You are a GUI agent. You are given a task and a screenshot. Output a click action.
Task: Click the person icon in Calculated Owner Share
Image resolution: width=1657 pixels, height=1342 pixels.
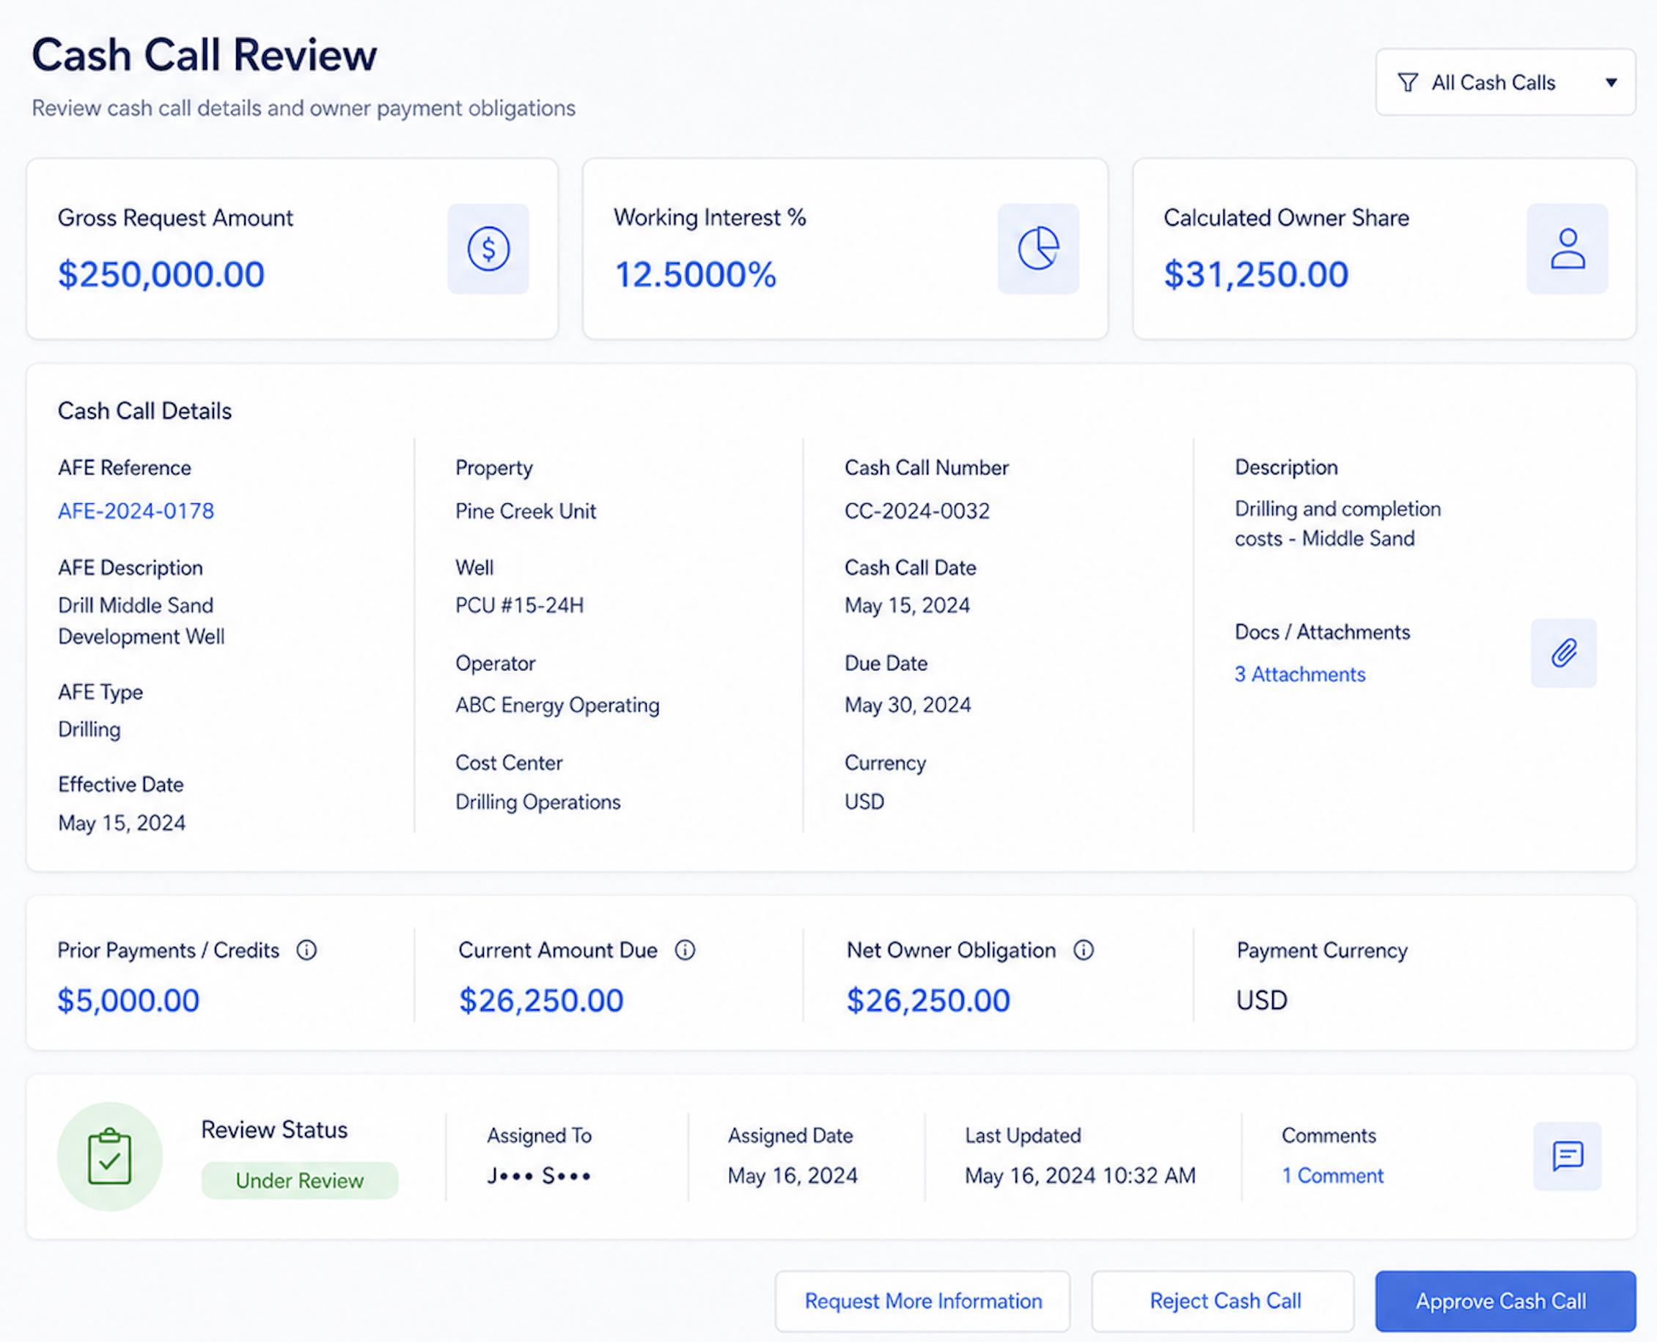coord(1568,249)
